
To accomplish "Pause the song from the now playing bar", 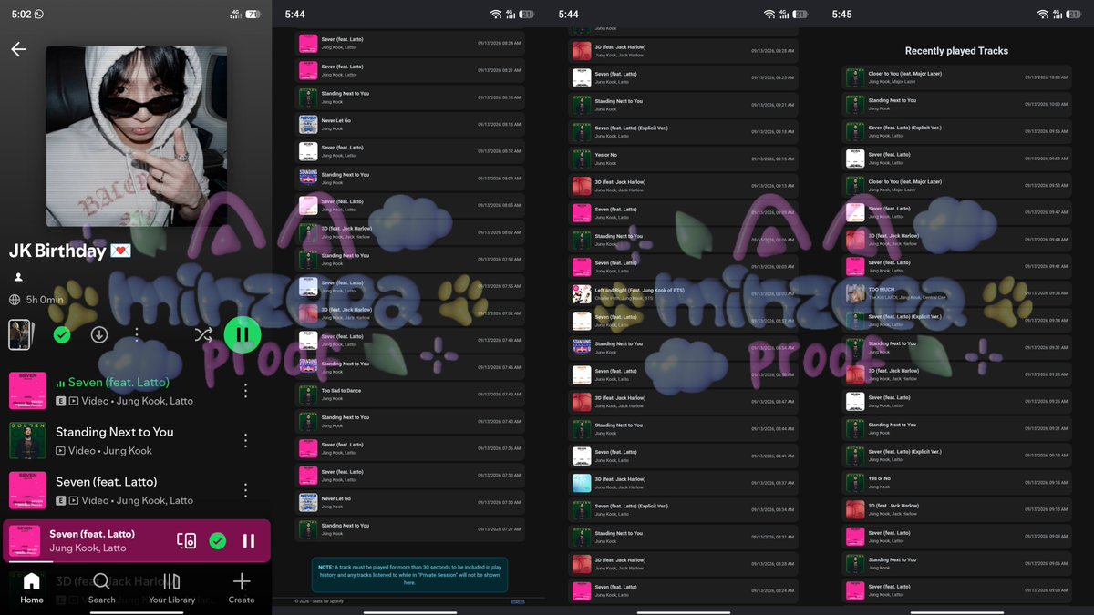I will (x=249, y=541).
